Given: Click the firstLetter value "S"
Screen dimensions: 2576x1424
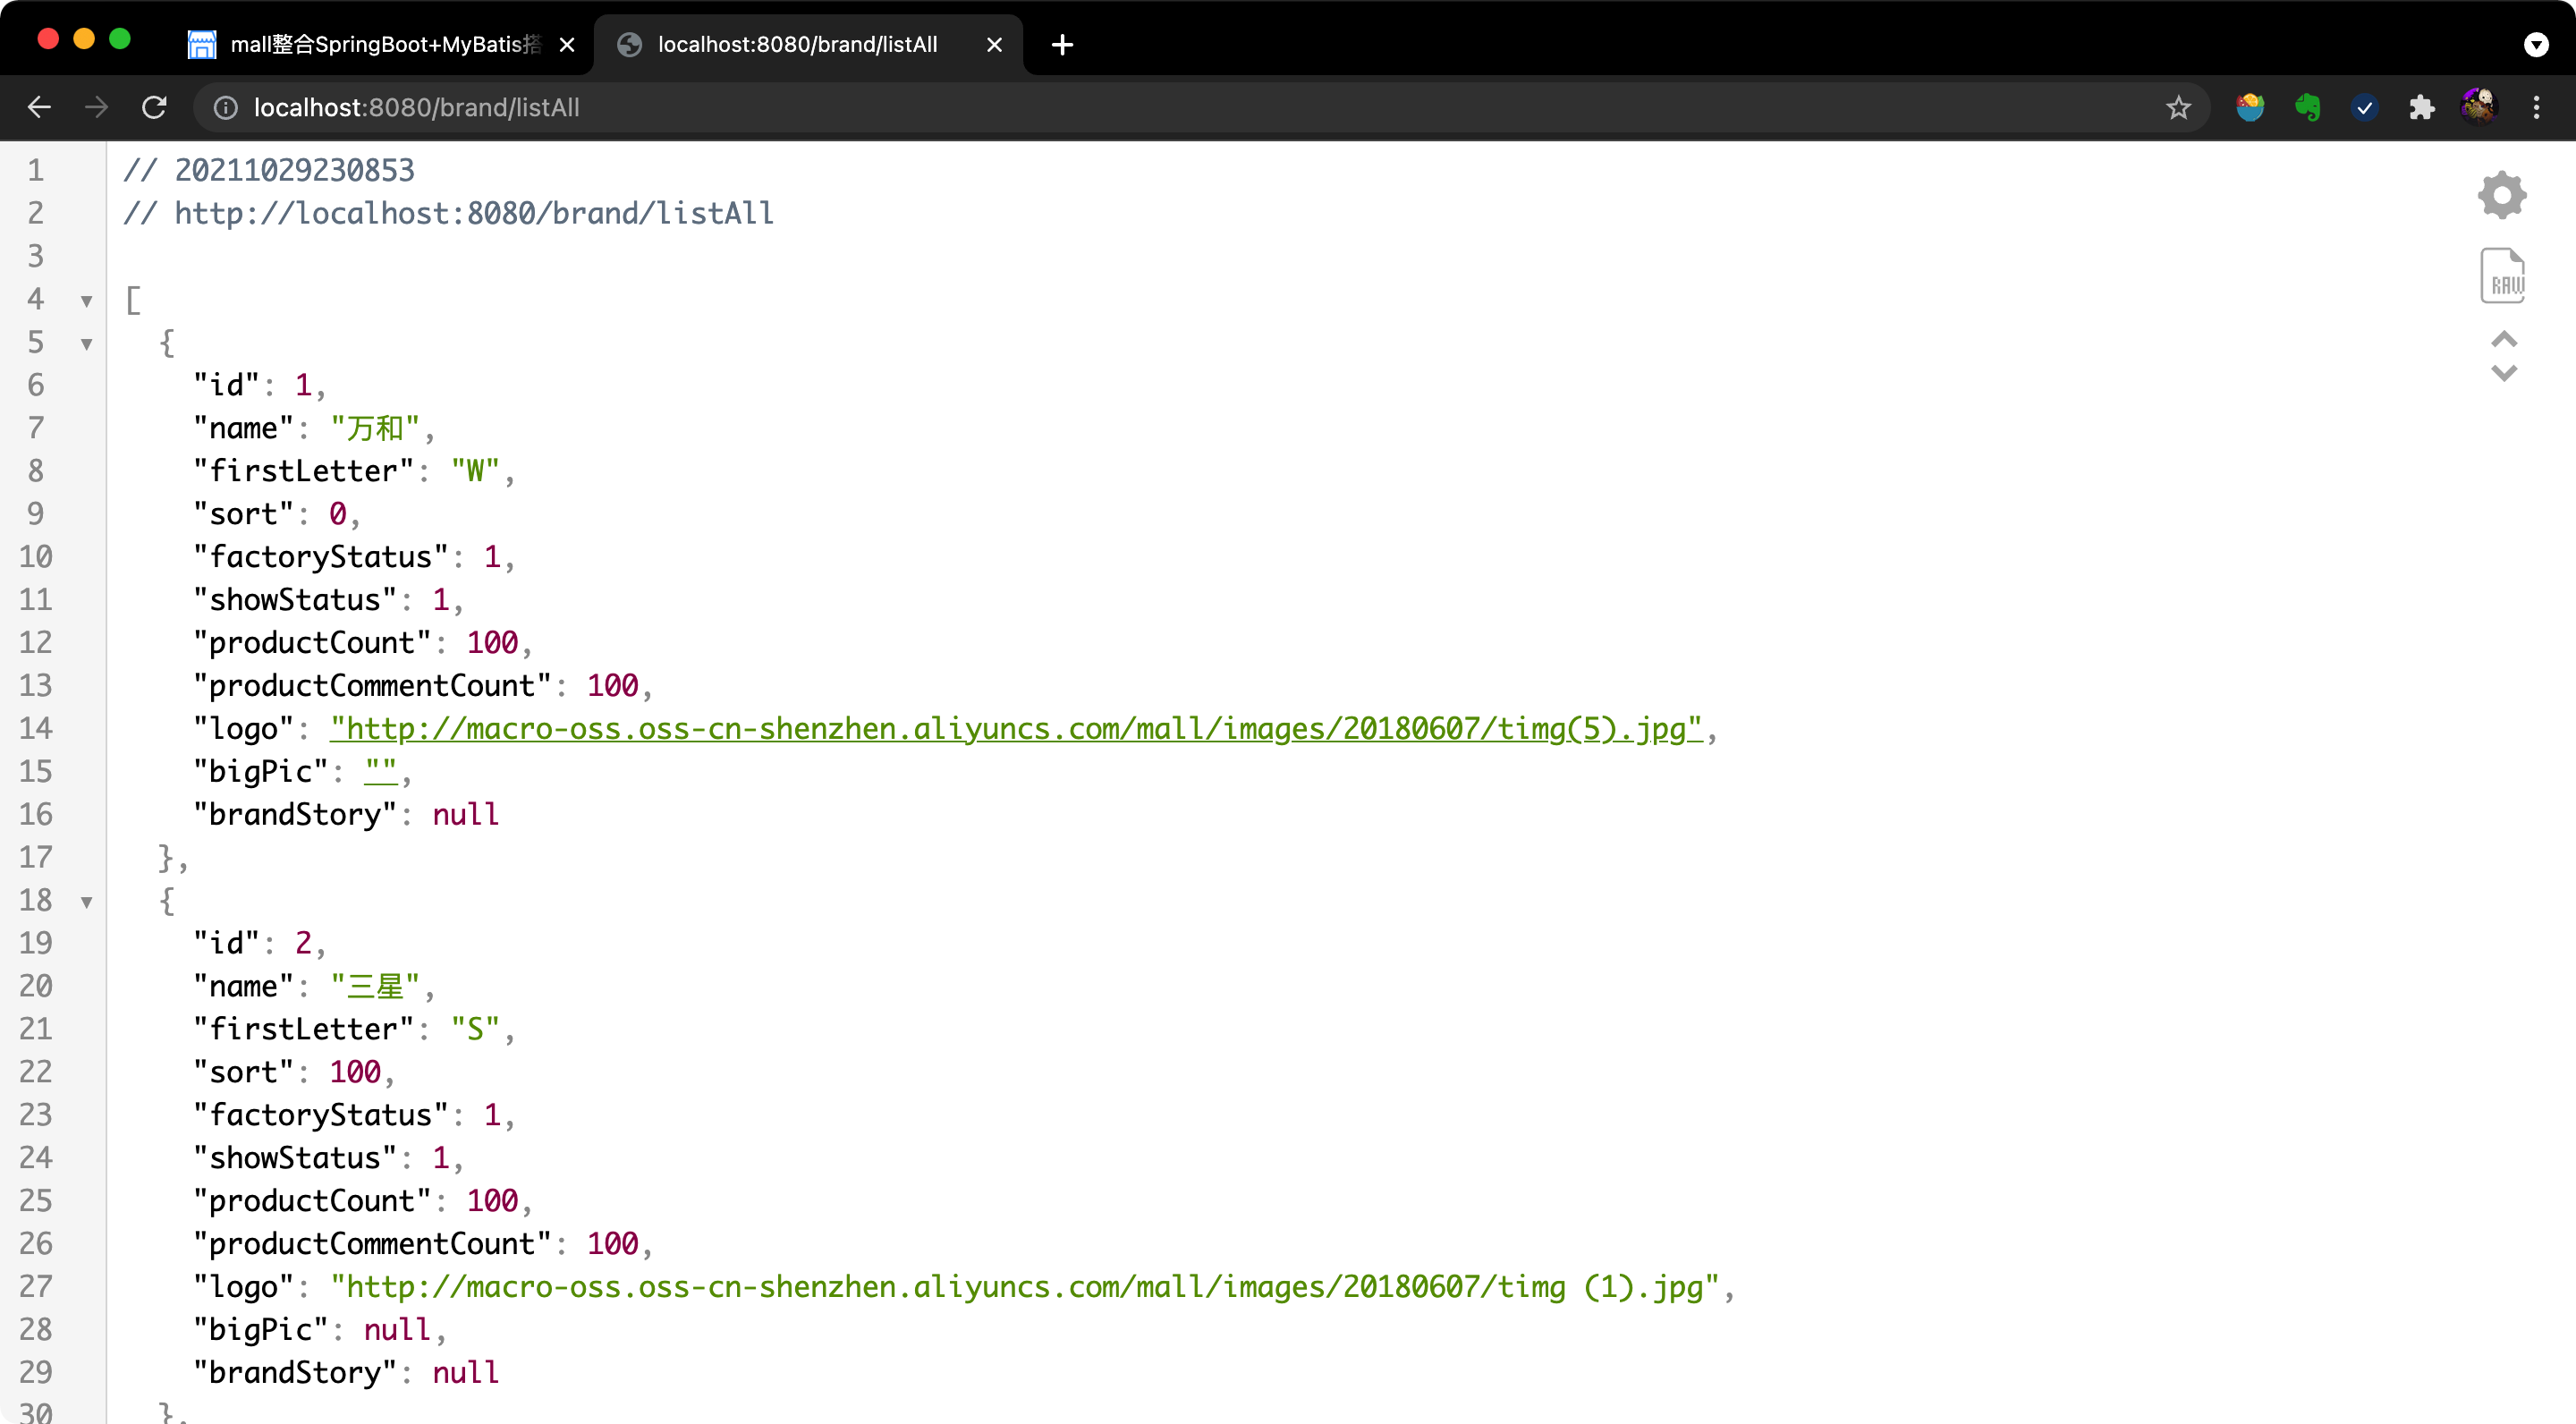Looking at the screenshot, I should tap(475, 1029).
